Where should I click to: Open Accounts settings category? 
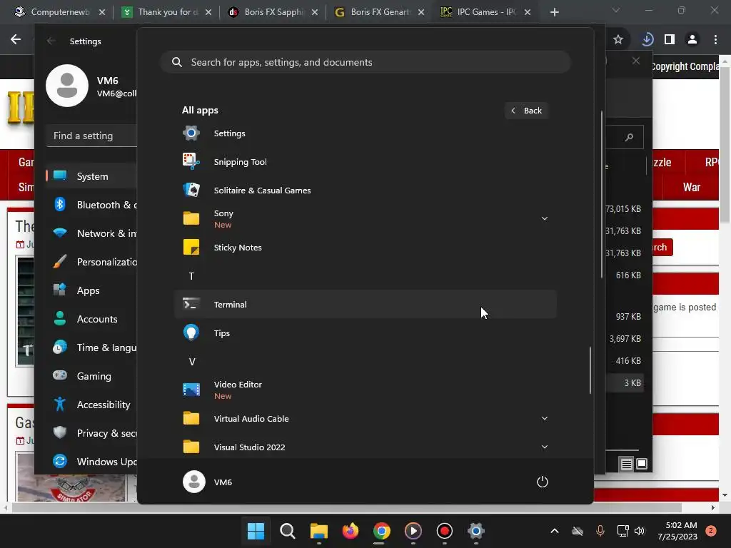click(x=91, y=319)
